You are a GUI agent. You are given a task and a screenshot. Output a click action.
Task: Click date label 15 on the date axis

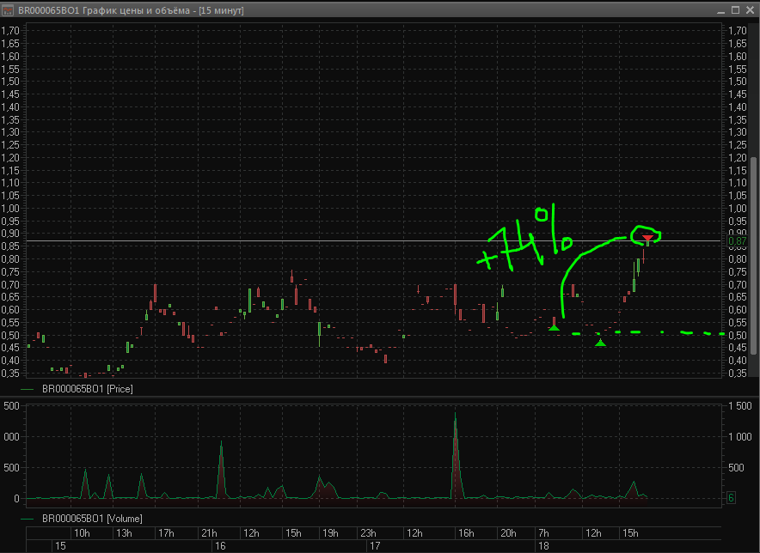(x=60, y=546)
